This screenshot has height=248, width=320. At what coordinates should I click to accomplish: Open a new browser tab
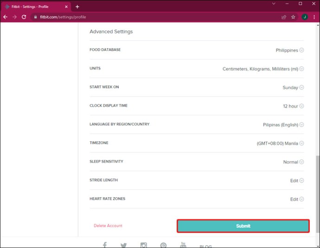click(x=77, y=7)
